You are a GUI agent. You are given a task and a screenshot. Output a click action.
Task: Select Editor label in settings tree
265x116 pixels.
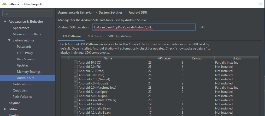coord(13,109)
